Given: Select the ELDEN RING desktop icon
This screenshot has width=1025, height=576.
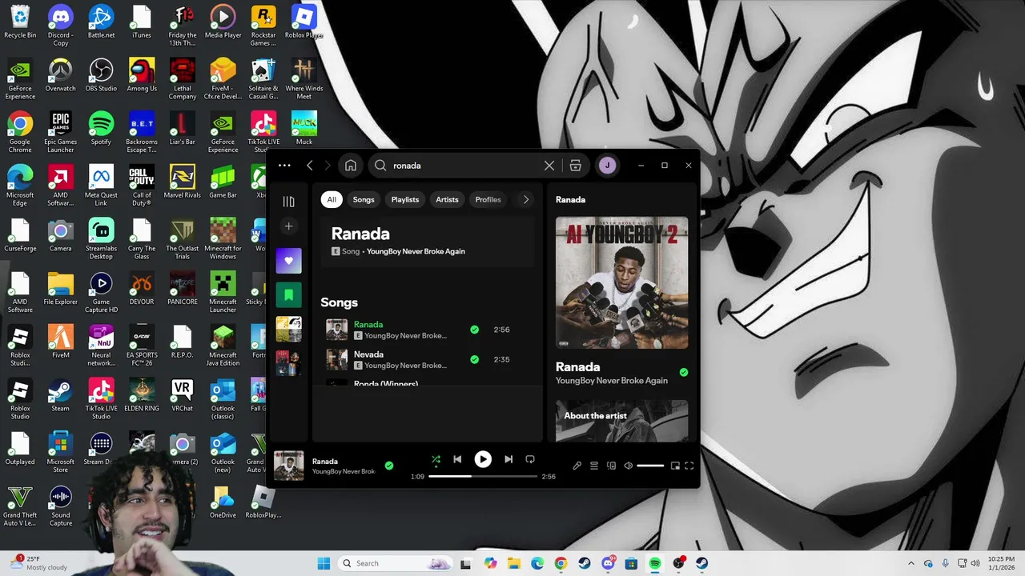Looking at the screenshot, I should 142,395.
